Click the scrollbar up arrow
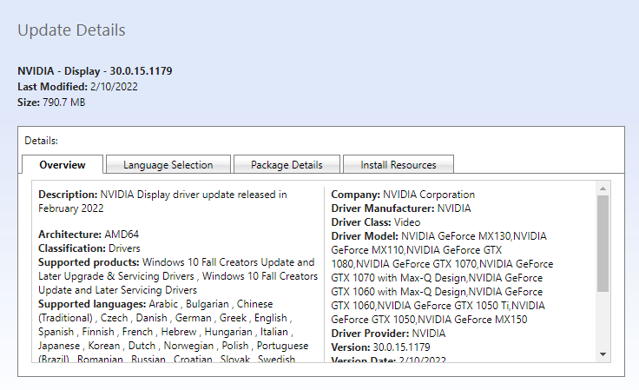The height and width of the screenshot is (390, 639). pyautogui.click(x=603, y=188)
